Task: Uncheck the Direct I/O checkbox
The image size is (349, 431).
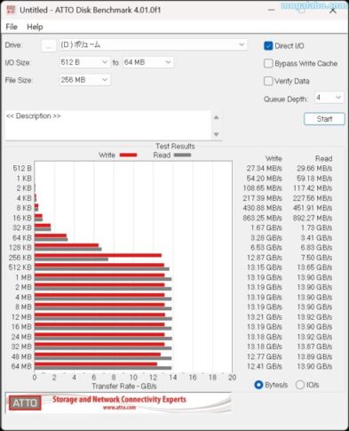Action: [268, 46]
